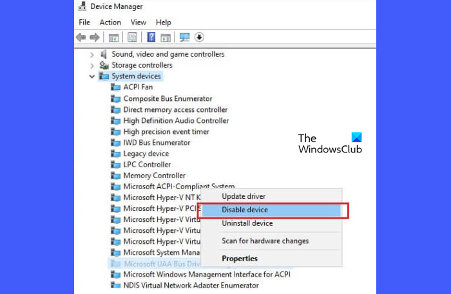Select High Definition Audio Controller device
This screenshot has height=294, width=451.
pos(176,120)
